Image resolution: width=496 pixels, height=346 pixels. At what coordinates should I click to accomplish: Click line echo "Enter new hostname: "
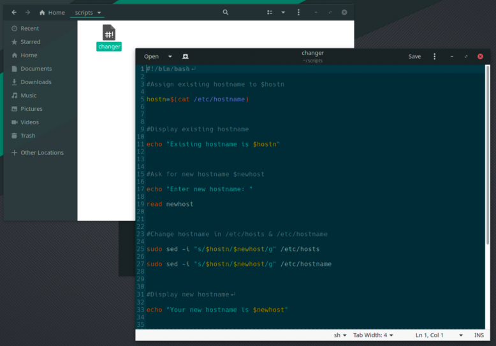pyautogui.click(x=200, y=189)
